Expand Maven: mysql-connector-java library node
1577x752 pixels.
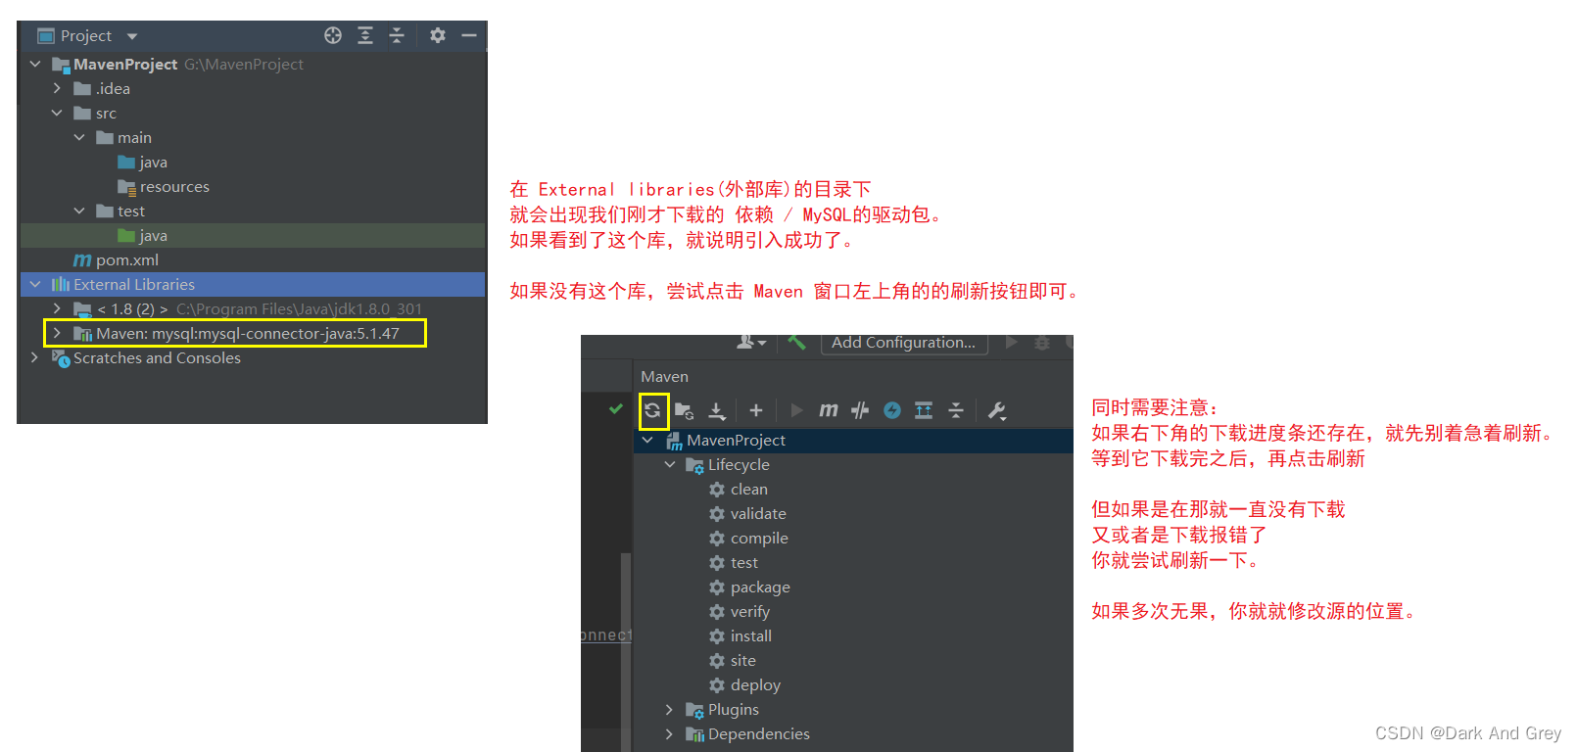(57, 333)
